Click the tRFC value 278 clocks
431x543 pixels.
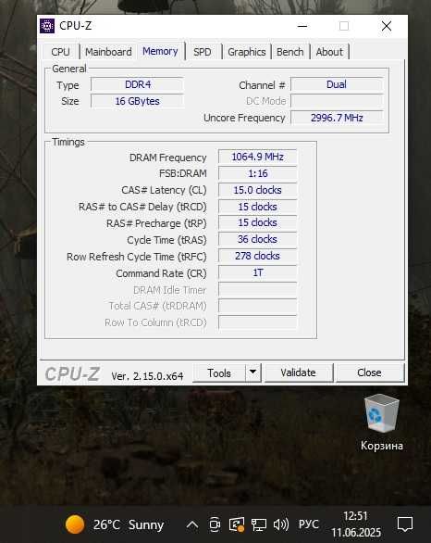(x=257, y=256)
